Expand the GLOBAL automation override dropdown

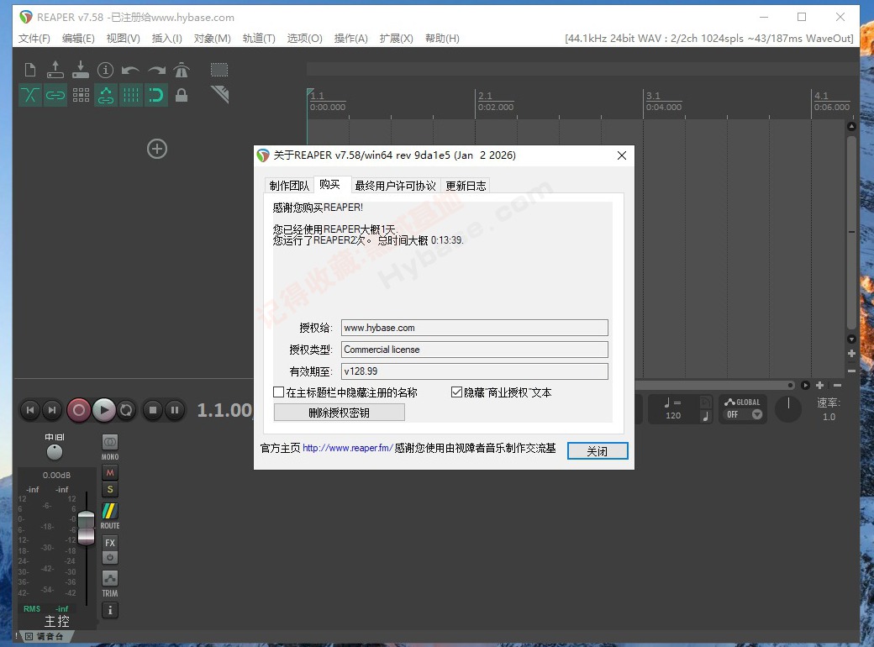tap(756, 414)
